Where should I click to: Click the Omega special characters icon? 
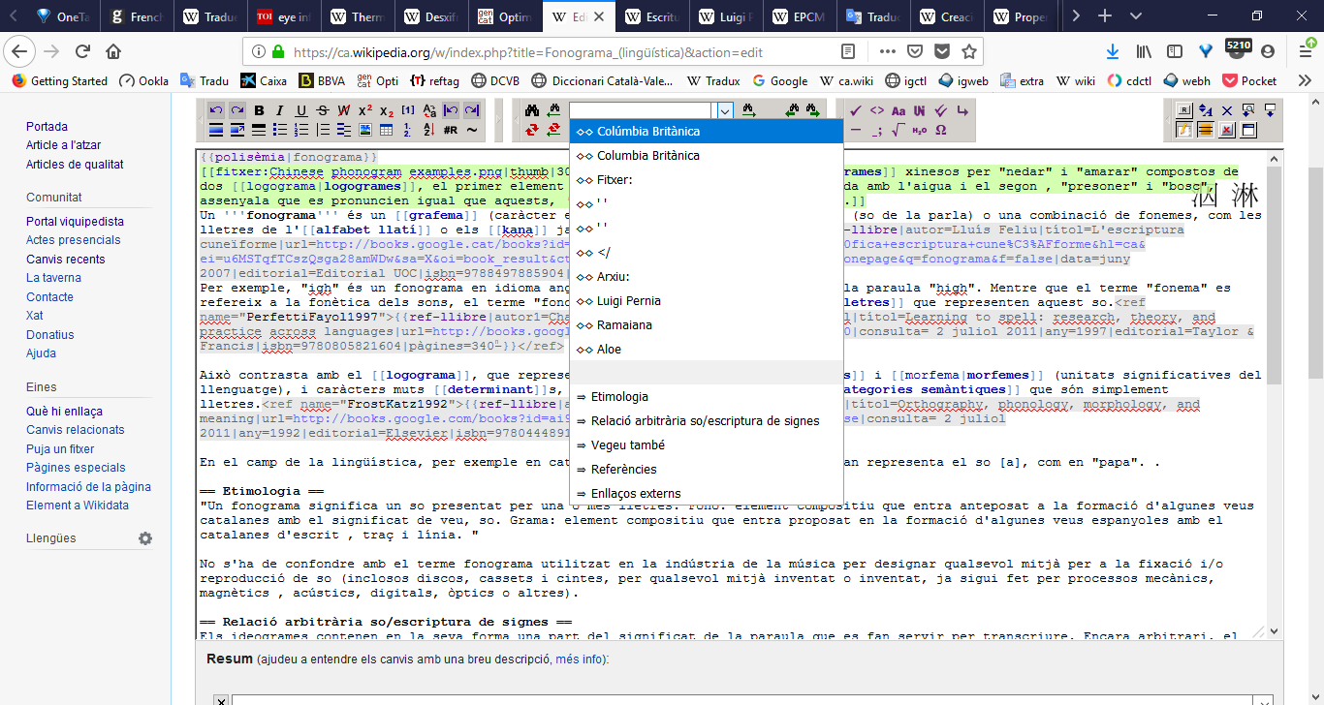click(940, 130)
